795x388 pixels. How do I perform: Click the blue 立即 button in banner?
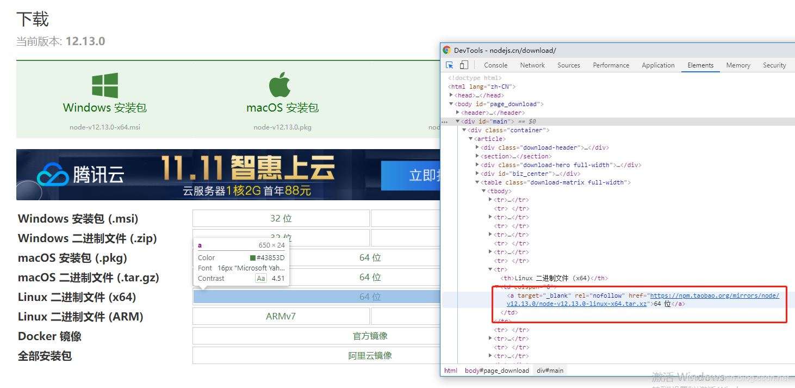[411, 175]
